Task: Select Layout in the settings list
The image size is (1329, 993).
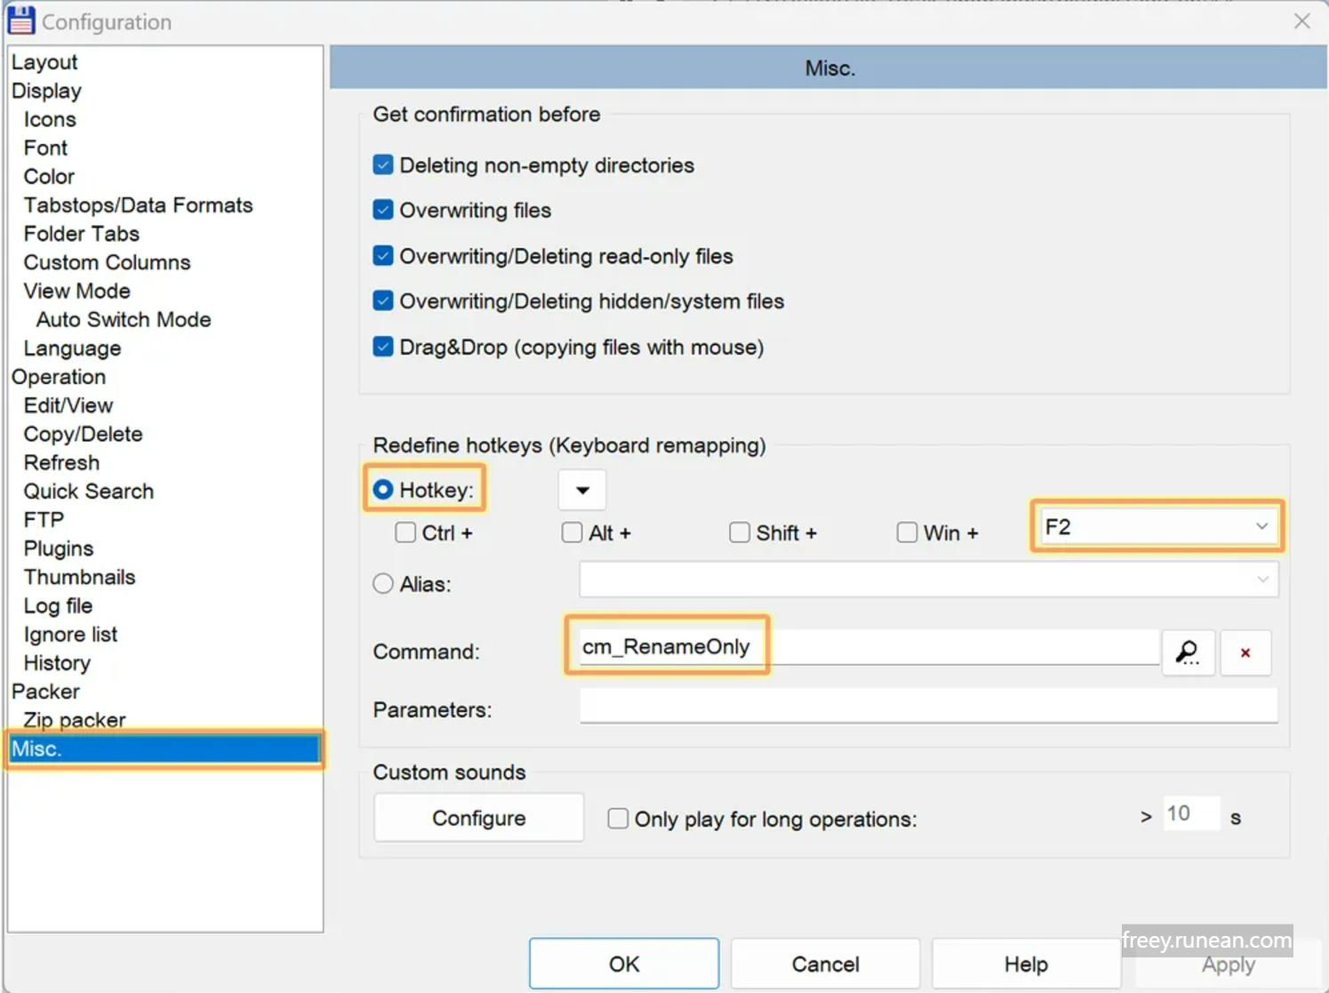Action: point(44,62)
